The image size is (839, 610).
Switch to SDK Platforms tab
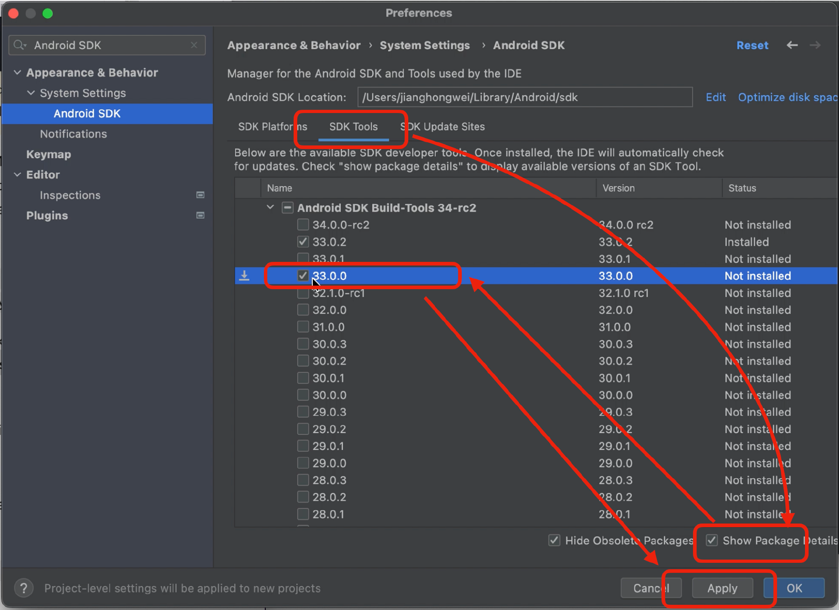coord(272,127)
